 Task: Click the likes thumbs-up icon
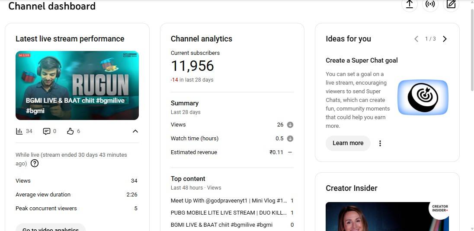70,131
